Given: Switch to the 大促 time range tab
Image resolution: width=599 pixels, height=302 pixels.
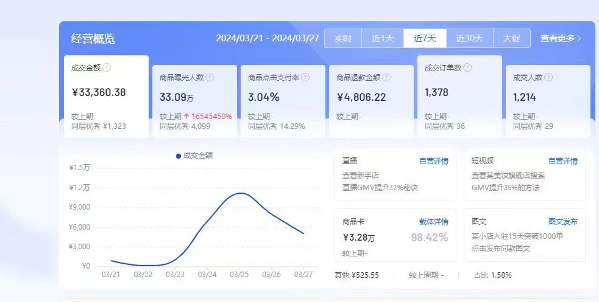Looking at the screenshot, I should tap(511, 38).
